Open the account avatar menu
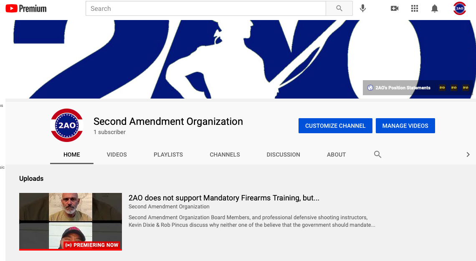This screenshot has width=476, height=261. click(x=460, y=8)
